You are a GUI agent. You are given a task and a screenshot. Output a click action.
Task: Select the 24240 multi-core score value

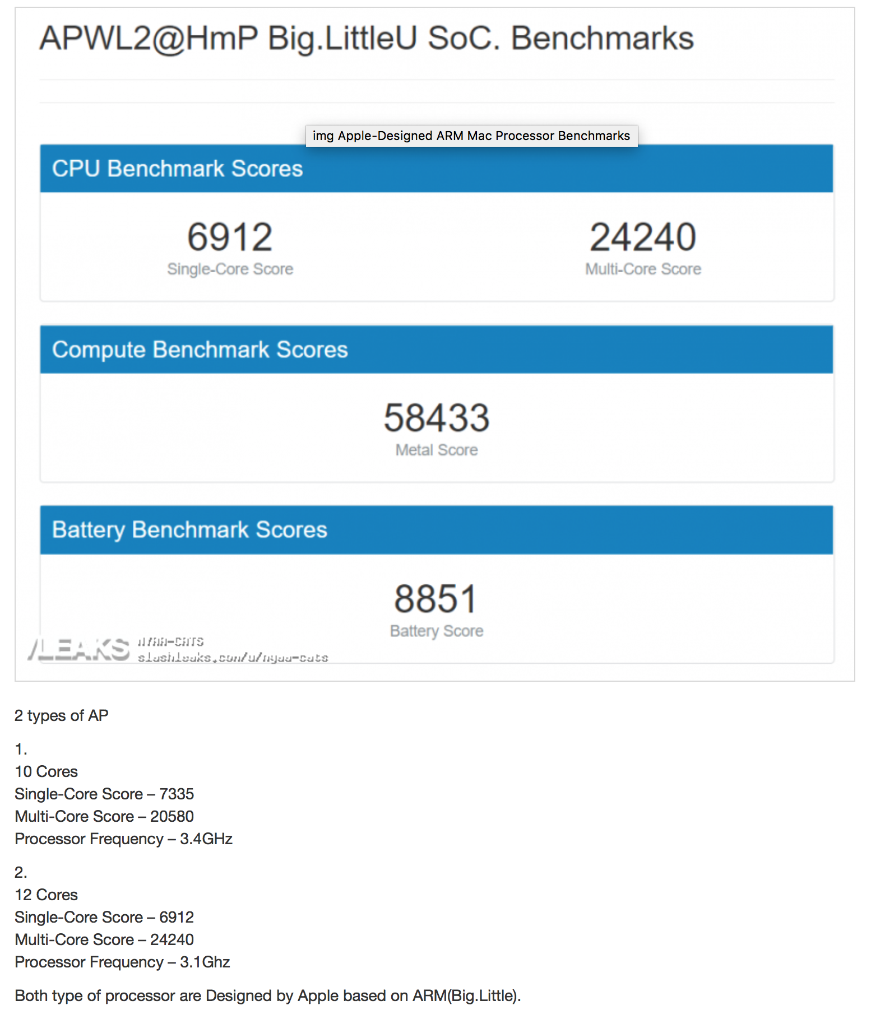click(643, 237)
